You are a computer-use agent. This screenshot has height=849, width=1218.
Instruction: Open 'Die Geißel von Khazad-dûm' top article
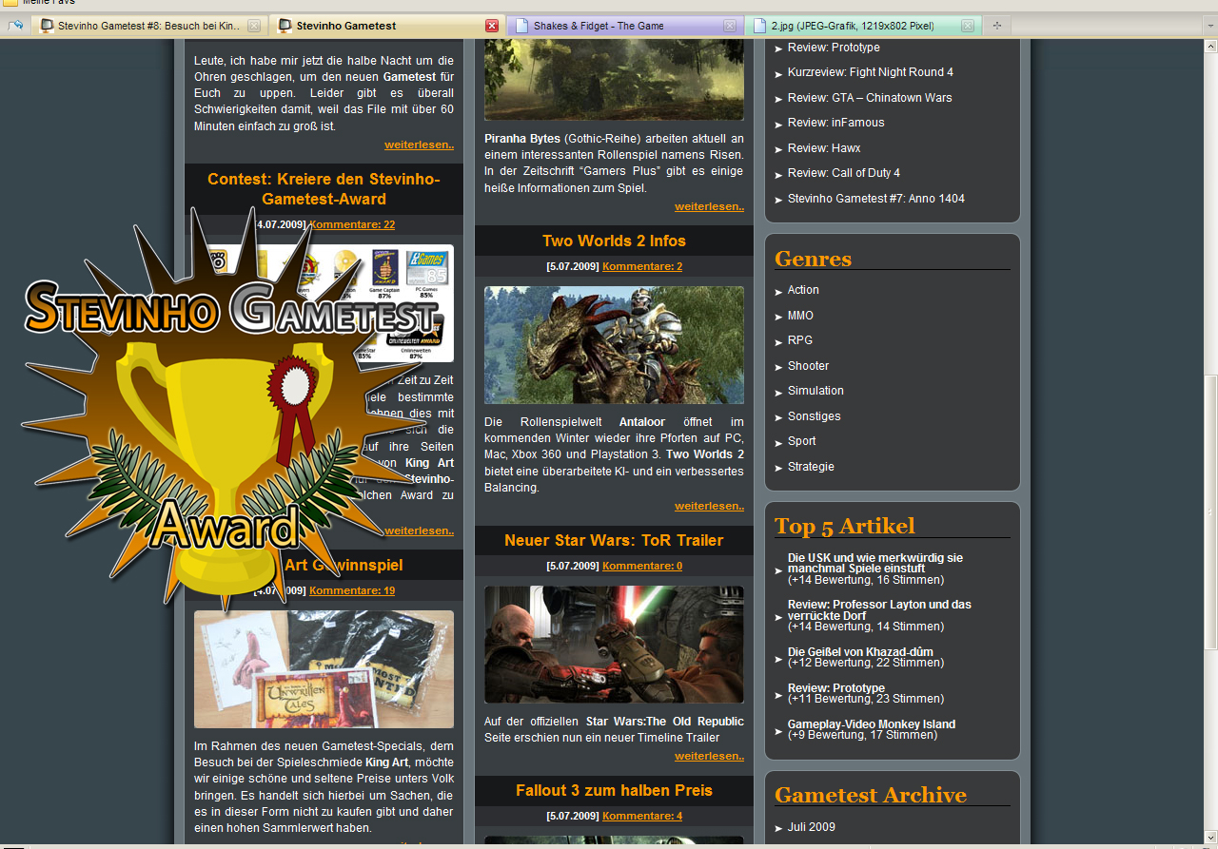tap(860, 652)
